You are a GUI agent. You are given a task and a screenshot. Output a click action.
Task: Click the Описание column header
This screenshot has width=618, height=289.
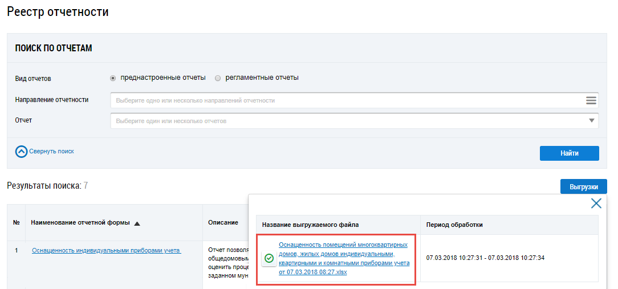[x=223, y=222]
